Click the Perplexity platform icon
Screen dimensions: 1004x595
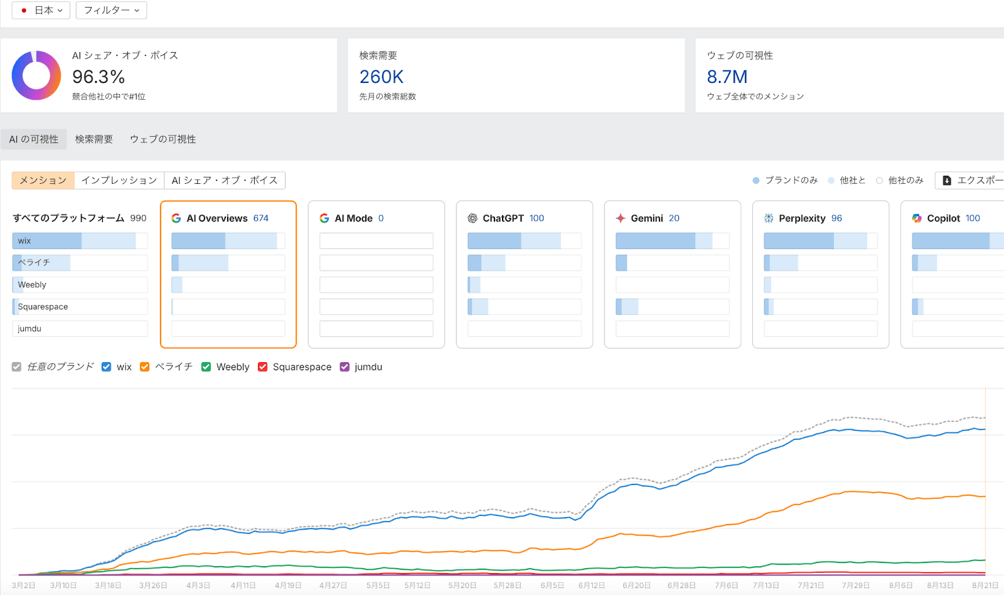pyautogui.click(x=768, y=218)
